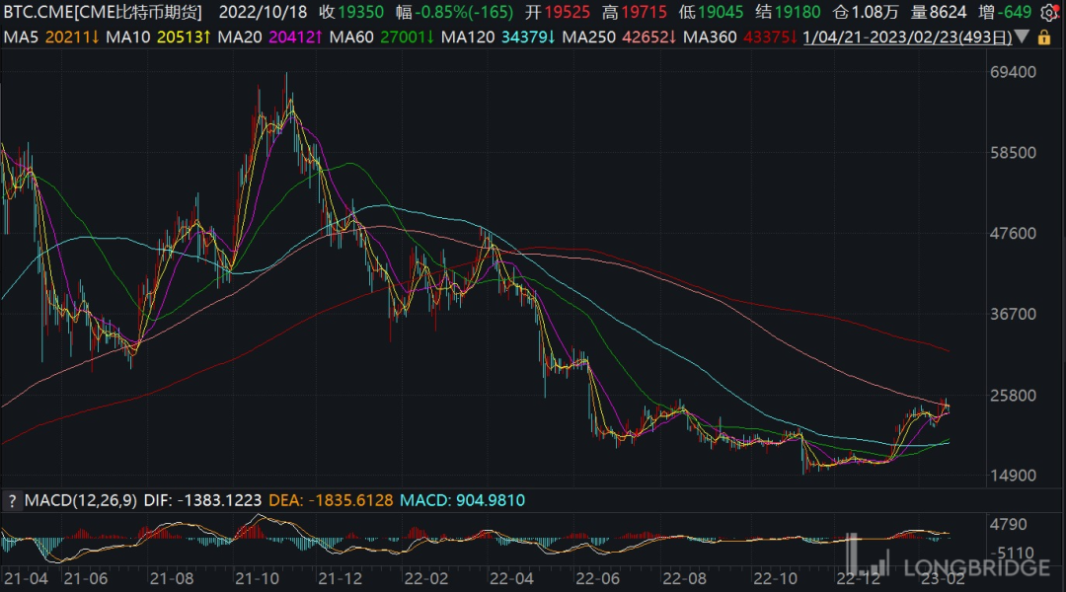Click the MACD help question mark

(12, 500)
